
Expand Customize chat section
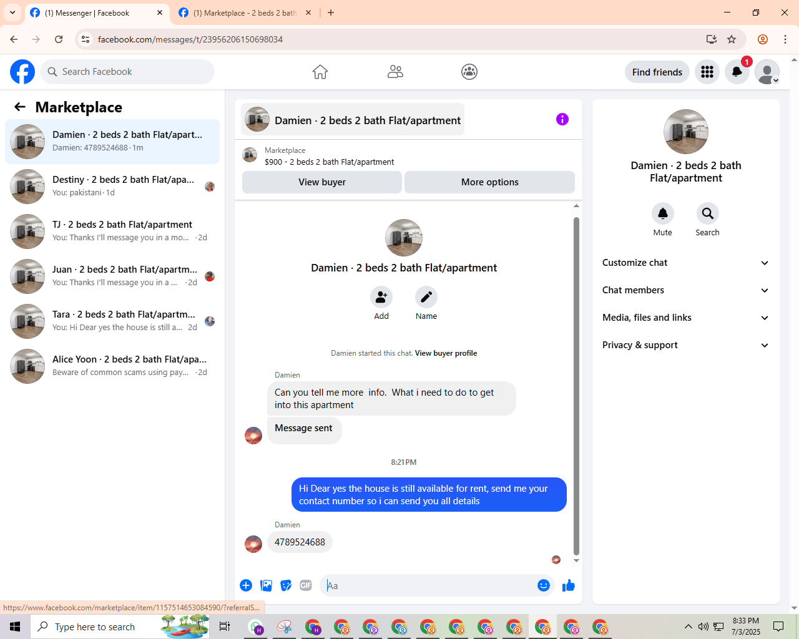pos(686,263)
